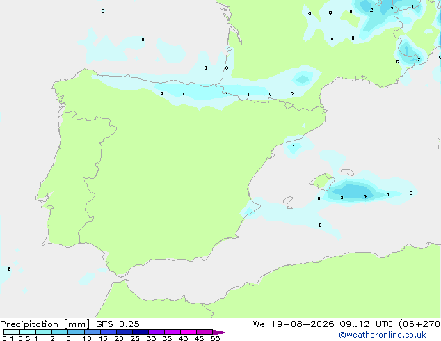Click the 5 mm legend color swatch
Image resolution: width=441 pixels, height=341 pixels.
coord(76,332)
